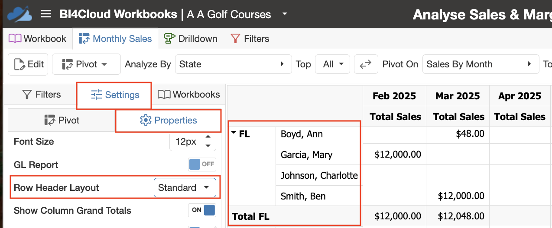Click the Total FL row header
Screen dimensions: 552x228
pos(295,216)
